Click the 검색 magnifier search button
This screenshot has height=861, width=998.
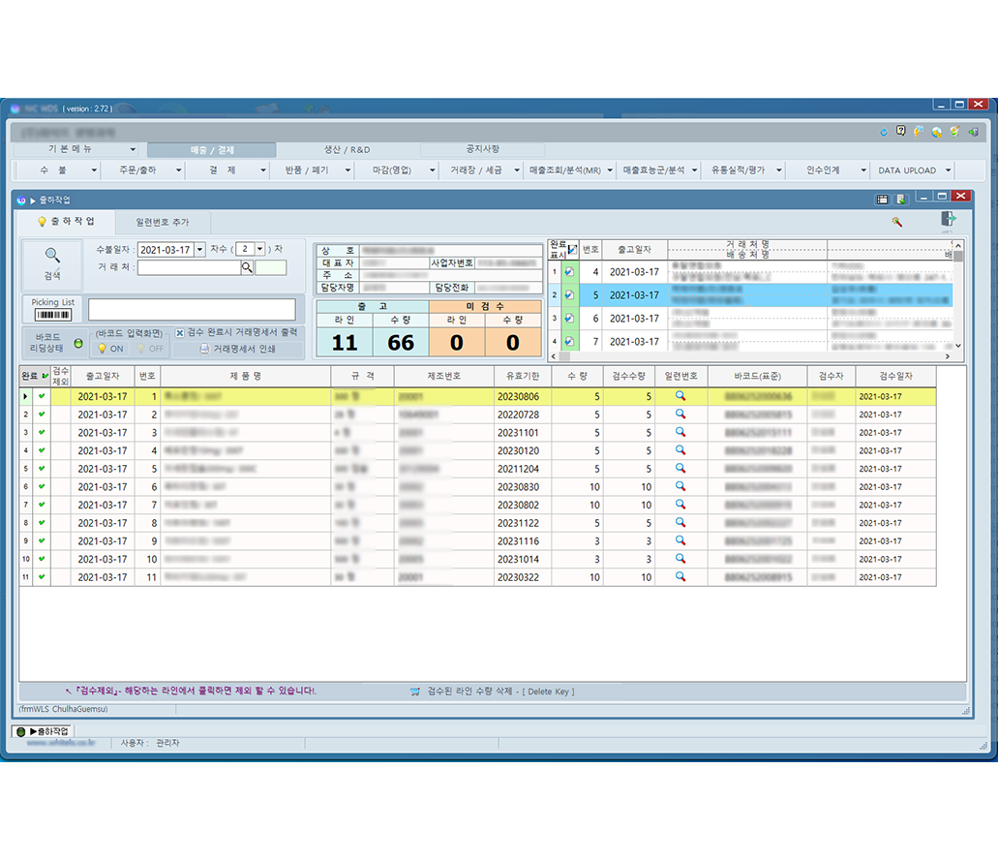52,263
